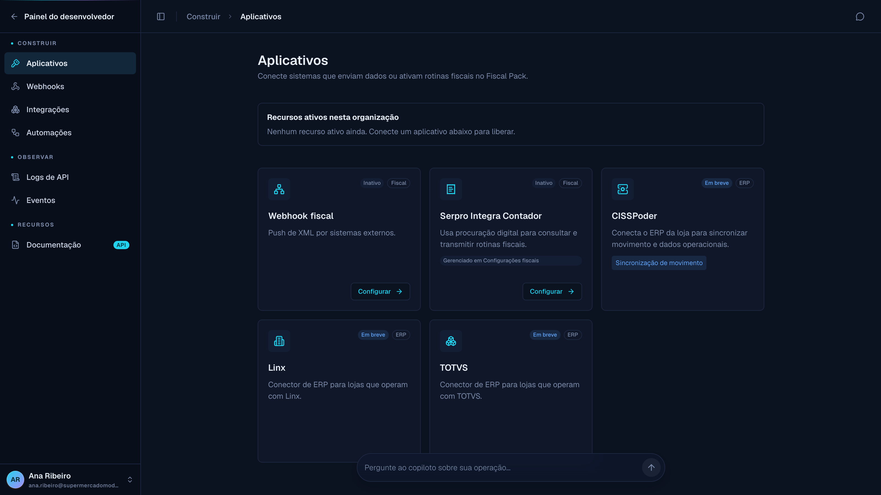Click the AR user avatar
Image resolution: width=881 pixels, height=495 pixels.
(x=15, y=479)
